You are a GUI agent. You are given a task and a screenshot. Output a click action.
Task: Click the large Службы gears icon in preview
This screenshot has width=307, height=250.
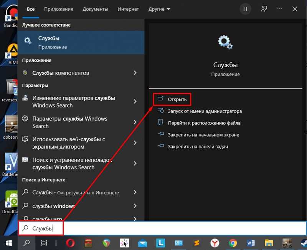[x=225, y=42]
